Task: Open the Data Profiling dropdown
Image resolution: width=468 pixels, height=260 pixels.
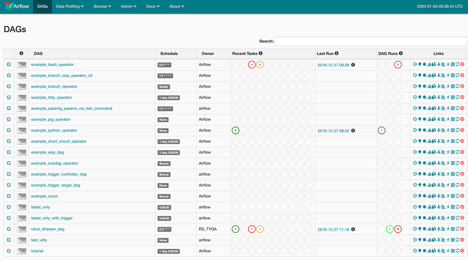Action: coord(69,6)
